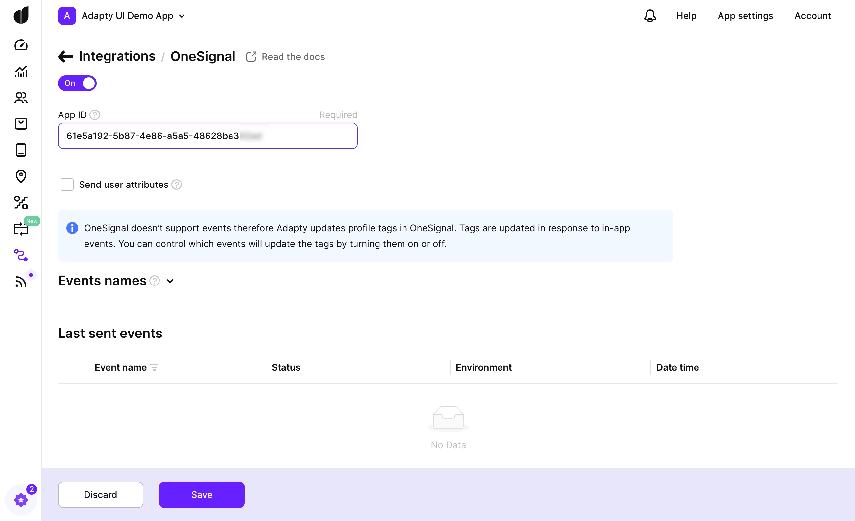
Task: Open the Profiles people icon
Action: (x=21, y=98)
